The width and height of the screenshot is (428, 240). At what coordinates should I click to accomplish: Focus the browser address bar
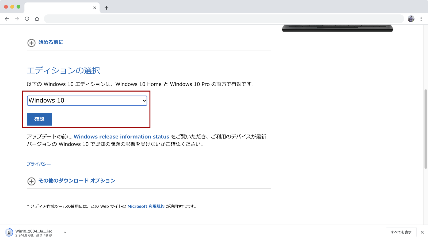(224, 19)
